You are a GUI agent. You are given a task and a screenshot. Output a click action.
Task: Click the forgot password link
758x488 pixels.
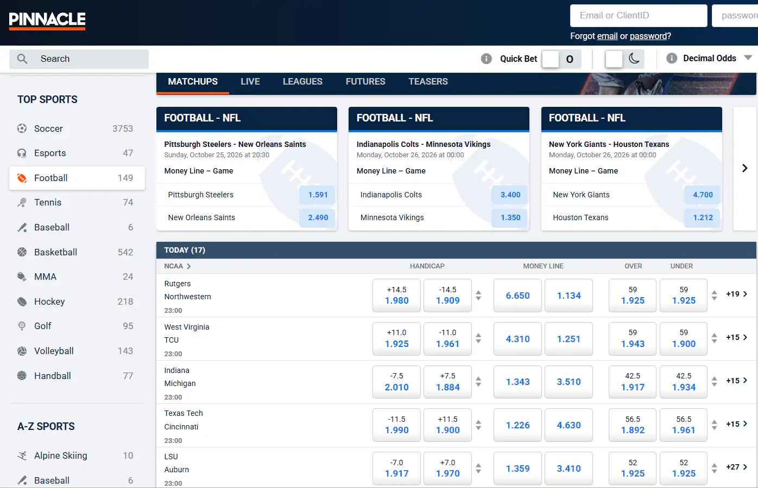[x=648, y=36]
